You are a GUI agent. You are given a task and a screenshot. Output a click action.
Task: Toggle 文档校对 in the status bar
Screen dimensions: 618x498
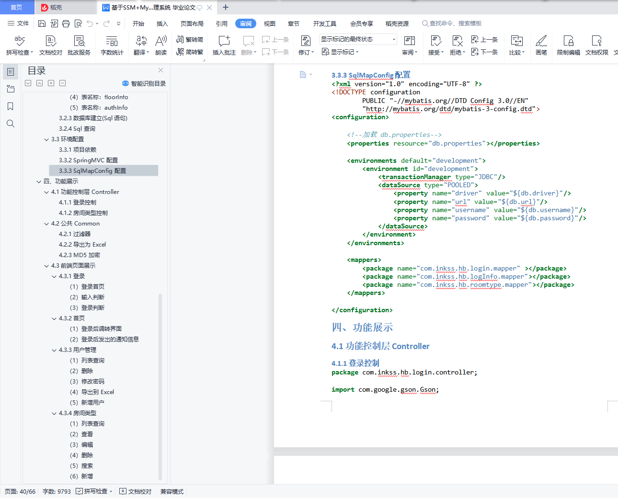tap(136, 491)
